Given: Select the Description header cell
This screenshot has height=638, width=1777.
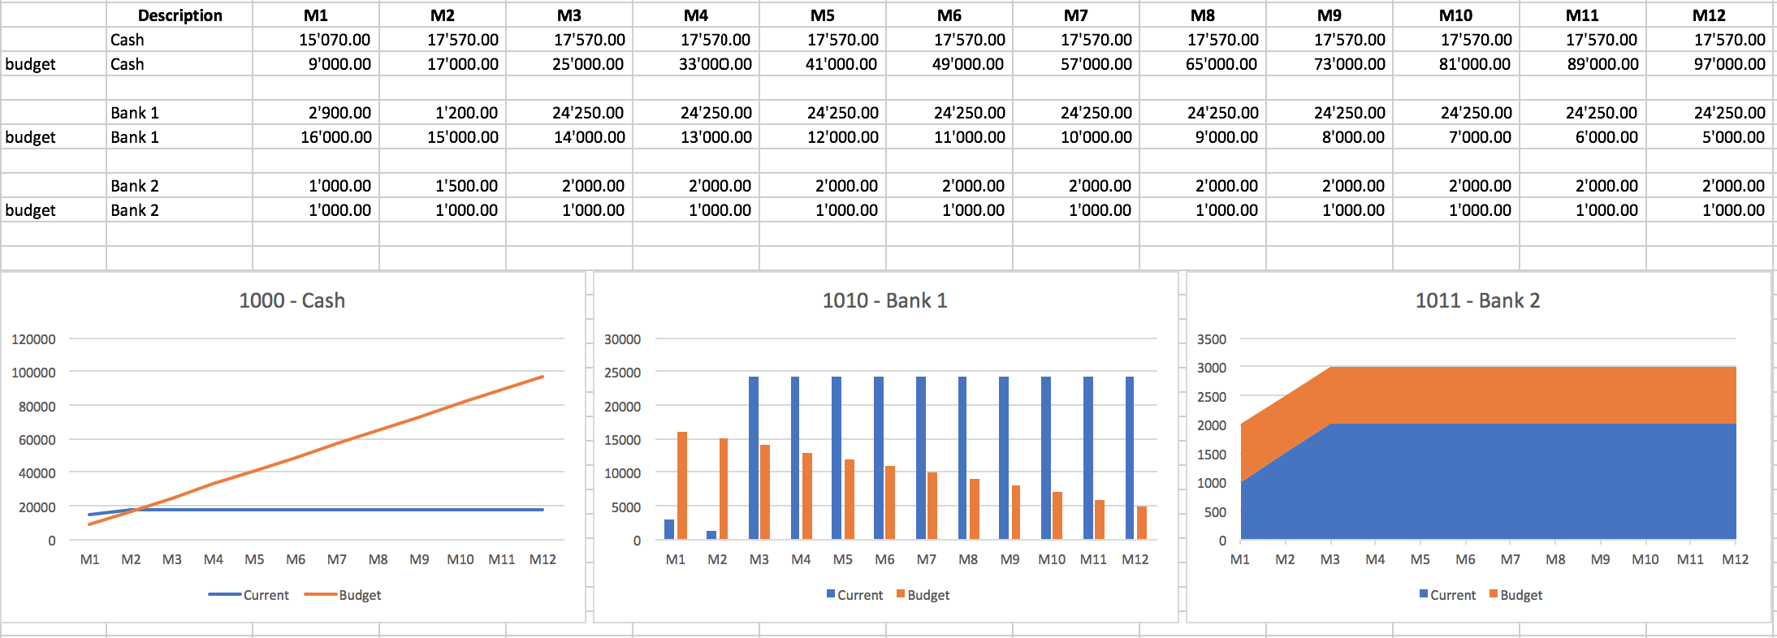Looking at the screenshot, I should coord(179,15).
